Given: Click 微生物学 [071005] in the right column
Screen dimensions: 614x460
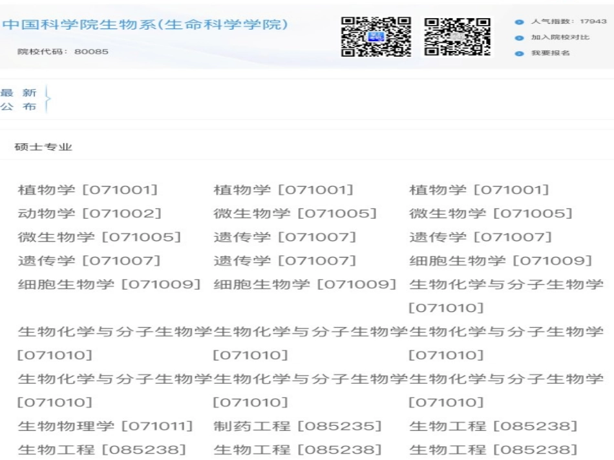Looking at the screenshot, I should point(491,214).
